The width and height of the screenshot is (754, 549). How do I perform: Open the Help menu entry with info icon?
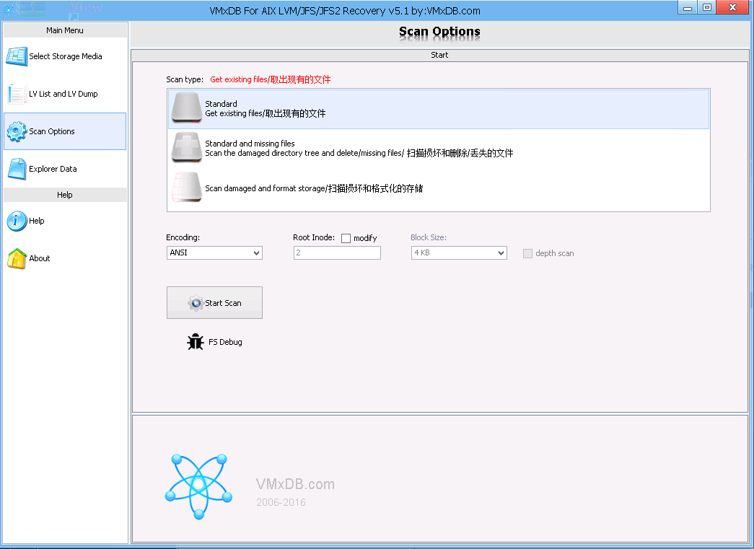[65, 221]
